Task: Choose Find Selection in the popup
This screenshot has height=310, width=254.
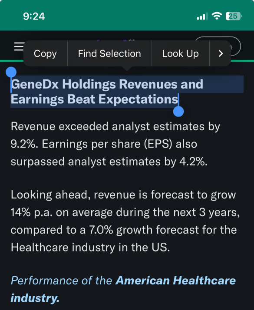Action: (109, 53)
